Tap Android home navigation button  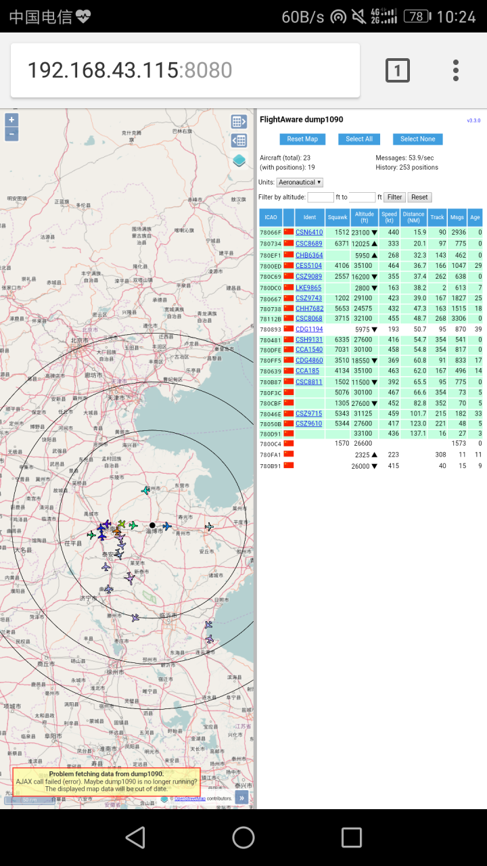(x=243, y=837)
